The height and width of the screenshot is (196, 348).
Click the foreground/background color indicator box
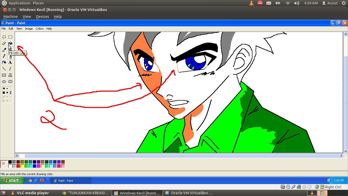click(4, 164)
